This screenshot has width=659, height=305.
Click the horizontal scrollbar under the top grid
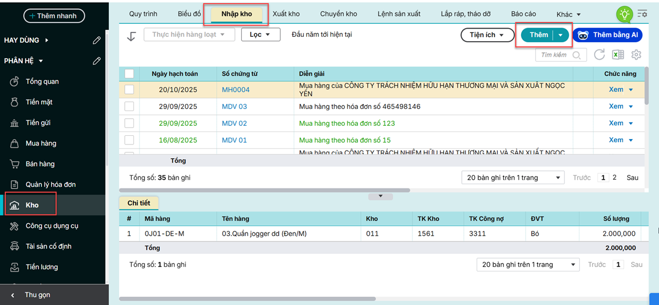pyautogui.click(x=265, y=190)
